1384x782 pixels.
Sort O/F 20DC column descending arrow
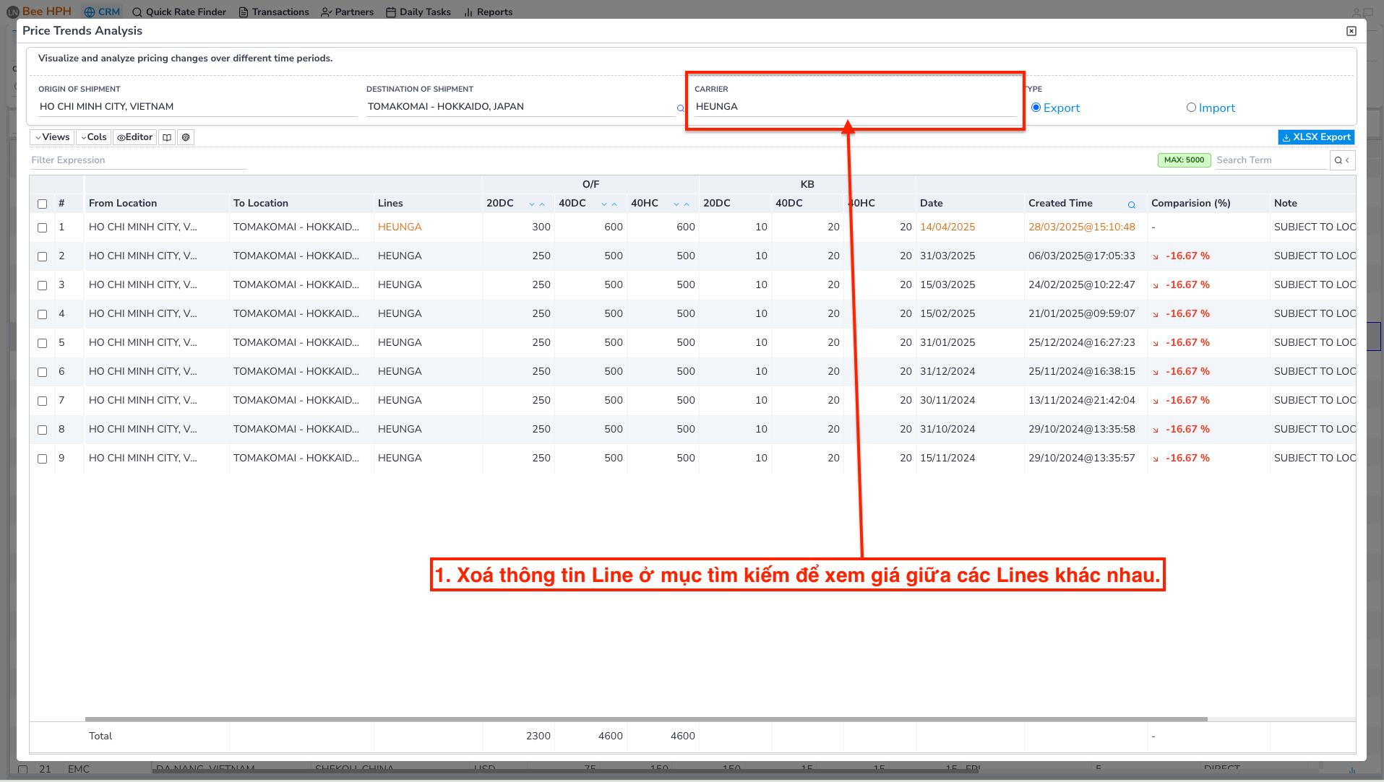(532, 204)
